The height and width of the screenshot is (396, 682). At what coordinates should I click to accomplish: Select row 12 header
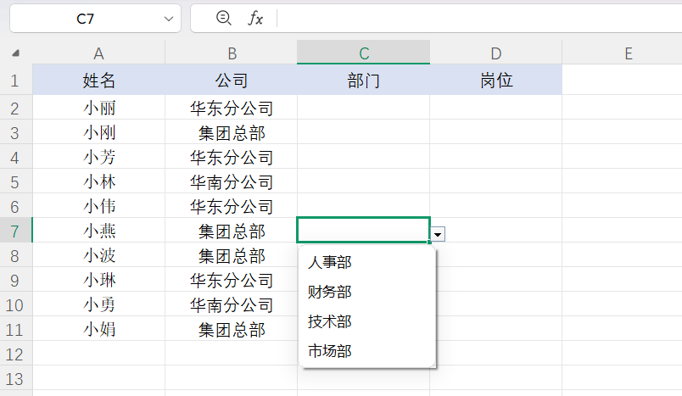pos(16,354)
